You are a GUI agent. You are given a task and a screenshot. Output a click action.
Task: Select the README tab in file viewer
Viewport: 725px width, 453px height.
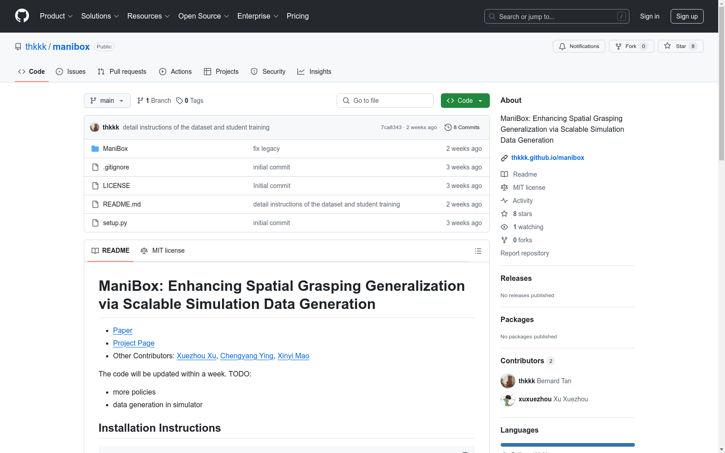click(111, 251)
